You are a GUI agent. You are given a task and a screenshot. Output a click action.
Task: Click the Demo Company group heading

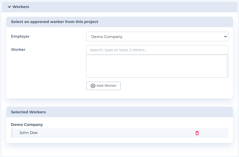point(27,124)
